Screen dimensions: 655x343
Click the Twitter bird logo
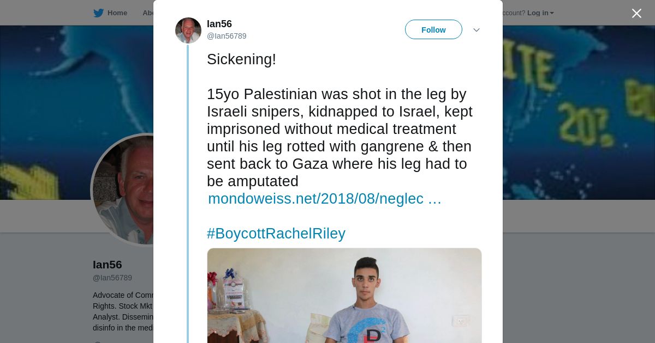coord(98,13)
